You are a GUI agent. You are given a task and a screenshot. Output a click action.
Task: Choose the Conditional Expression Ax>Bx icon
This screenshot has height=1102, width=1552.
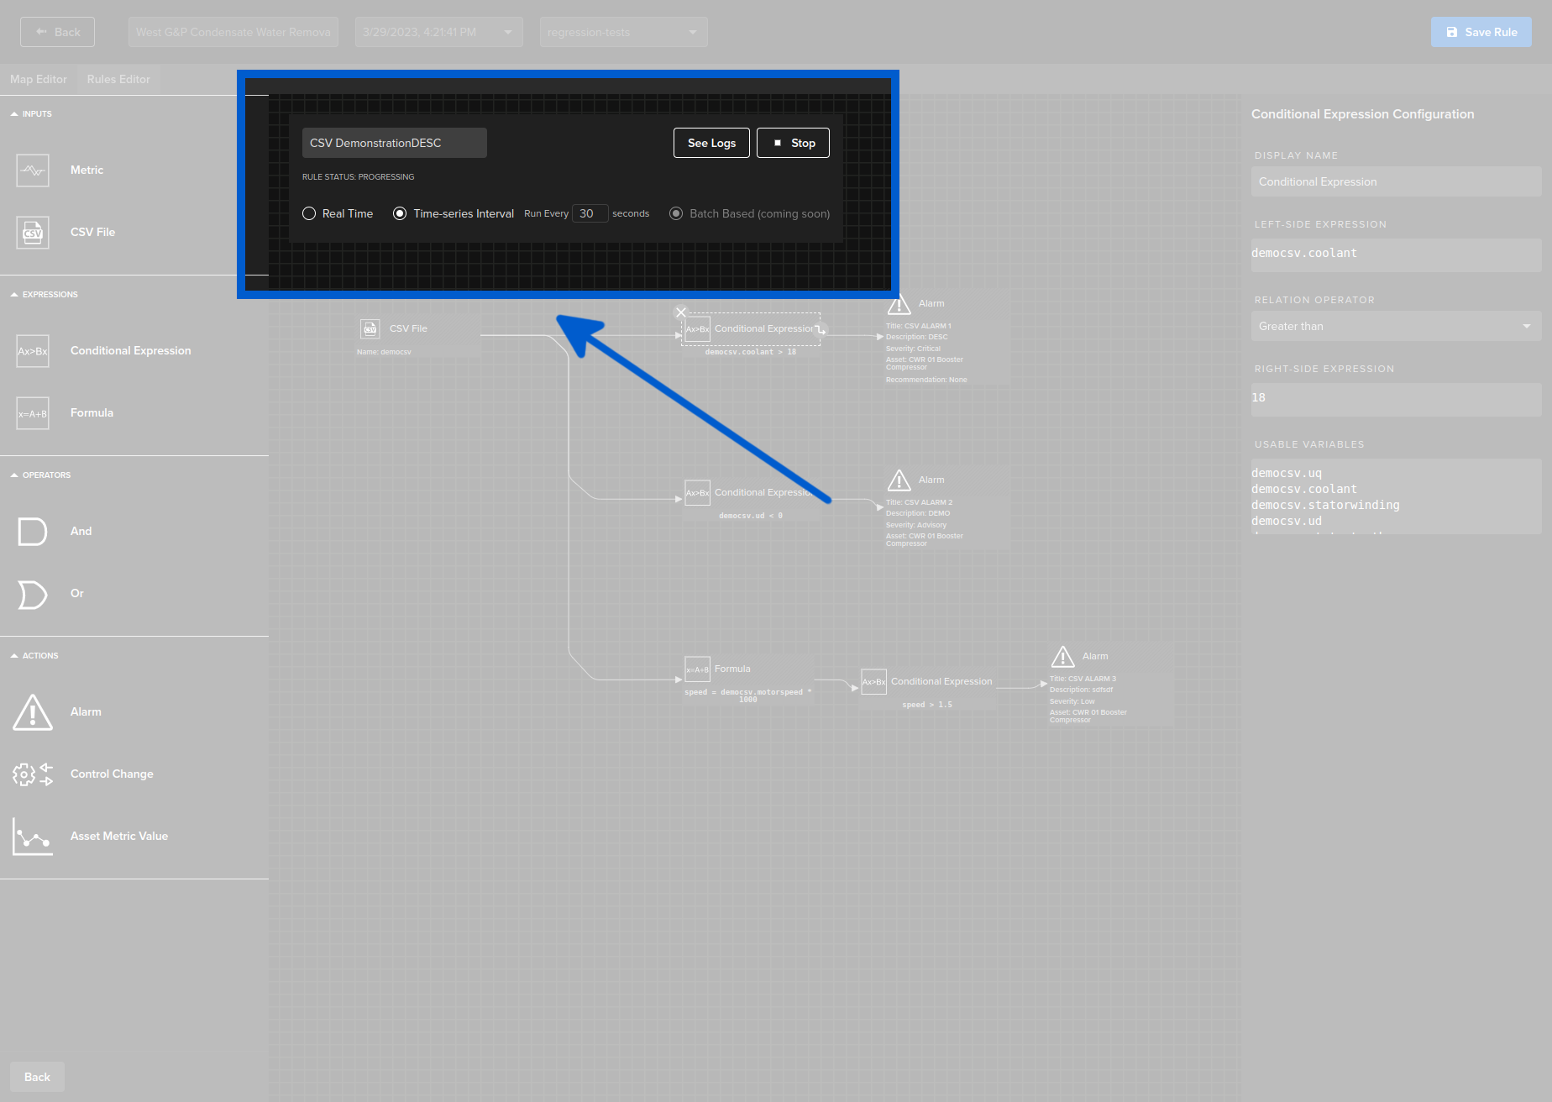pyautogui.click(x=32, y=350)
